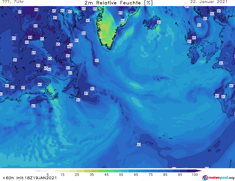Image resolution: width=235 pixels, height=181 pixels.
Task: Click the '85' value on the color scale
Action: pyautogui.click(x=165, y=175)
